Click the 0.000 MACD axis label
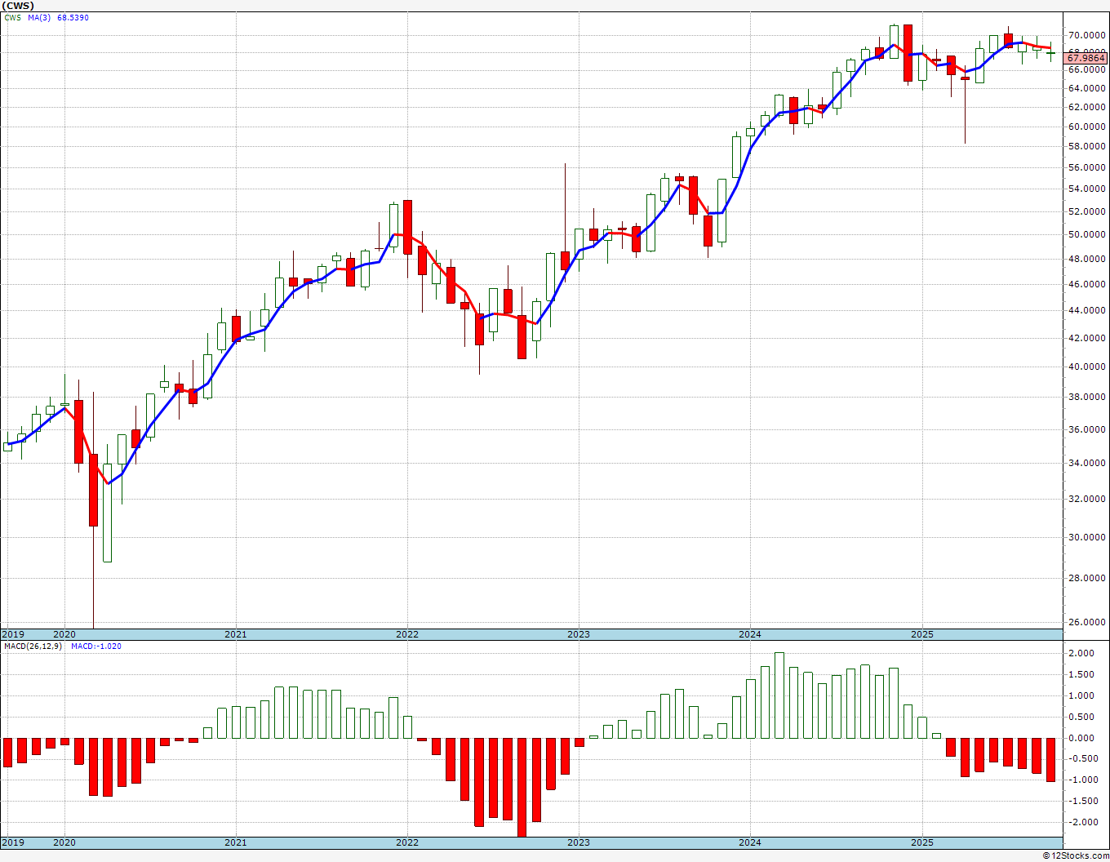The width and height of the screenshot is (1110, 862). (x=1082, y=739)
